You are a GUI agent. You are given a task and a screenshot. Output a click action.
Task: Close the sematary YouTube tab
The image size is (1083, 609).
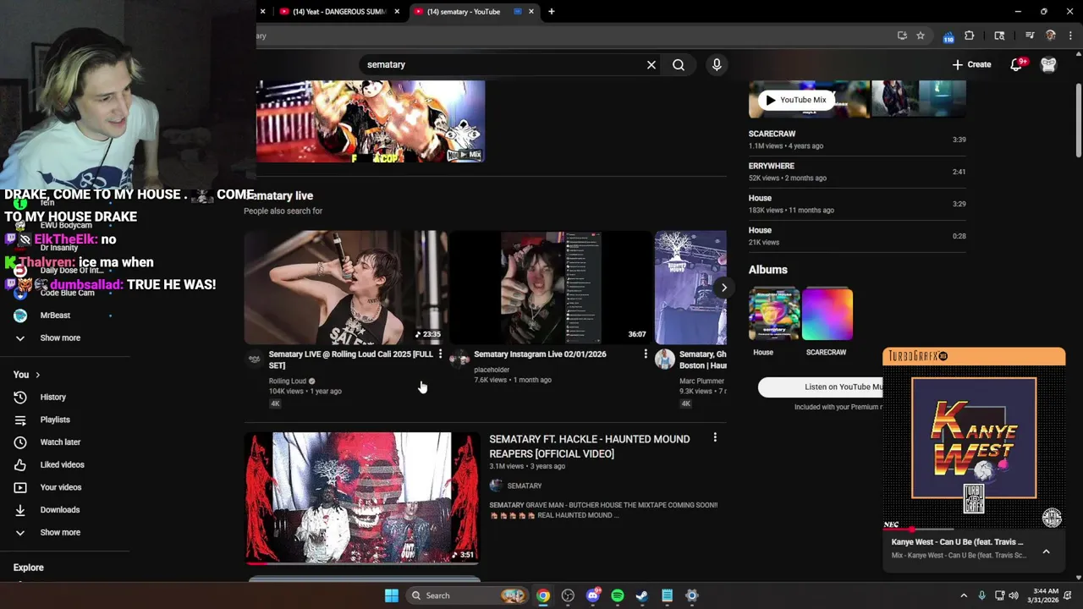(x=531, y=12)
